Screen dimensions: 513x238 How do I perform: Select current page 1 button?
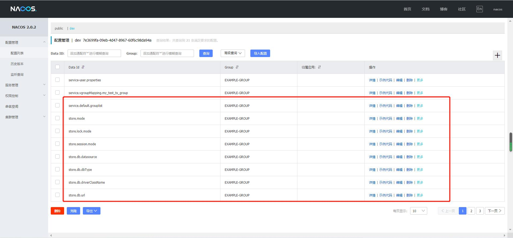tap(463, 211)
